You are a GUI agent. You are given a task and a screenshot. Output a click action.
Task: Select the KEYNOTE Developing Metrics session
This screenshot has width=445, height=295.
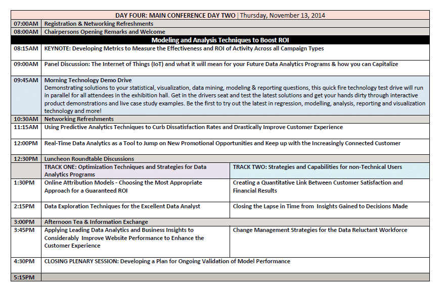(184, 49)
